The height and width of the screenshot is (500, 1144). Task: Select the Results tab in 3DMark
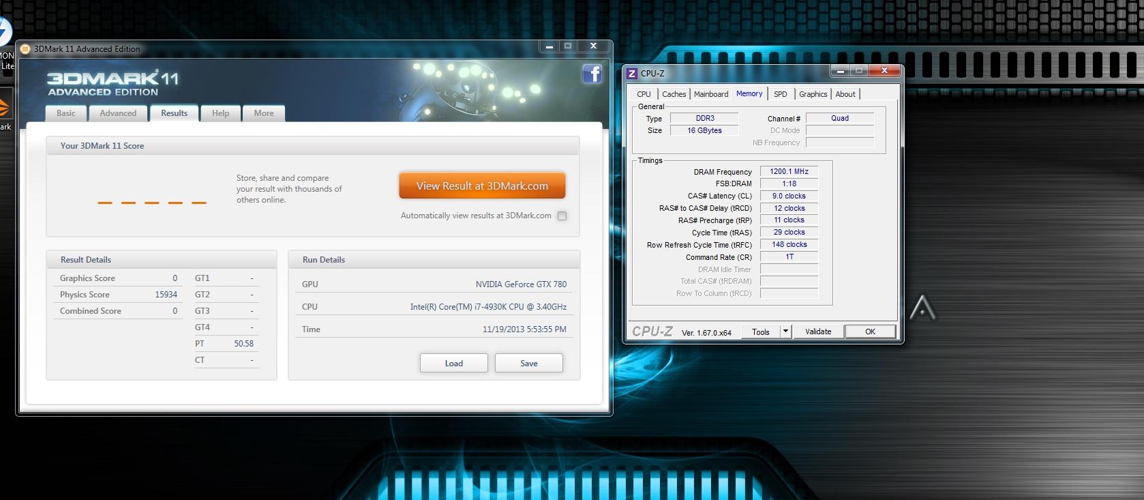[x=175, y=113]
